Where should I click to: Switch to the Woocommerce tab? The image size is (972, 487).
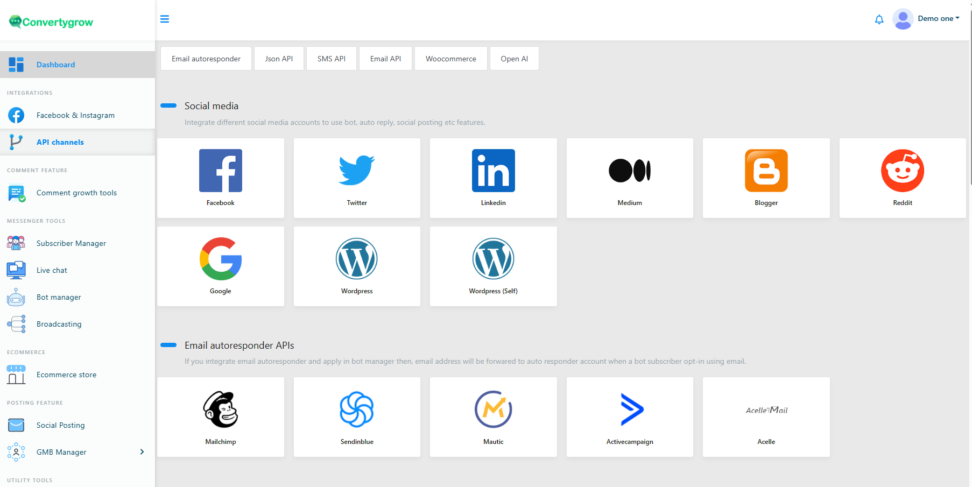point(451,59)
